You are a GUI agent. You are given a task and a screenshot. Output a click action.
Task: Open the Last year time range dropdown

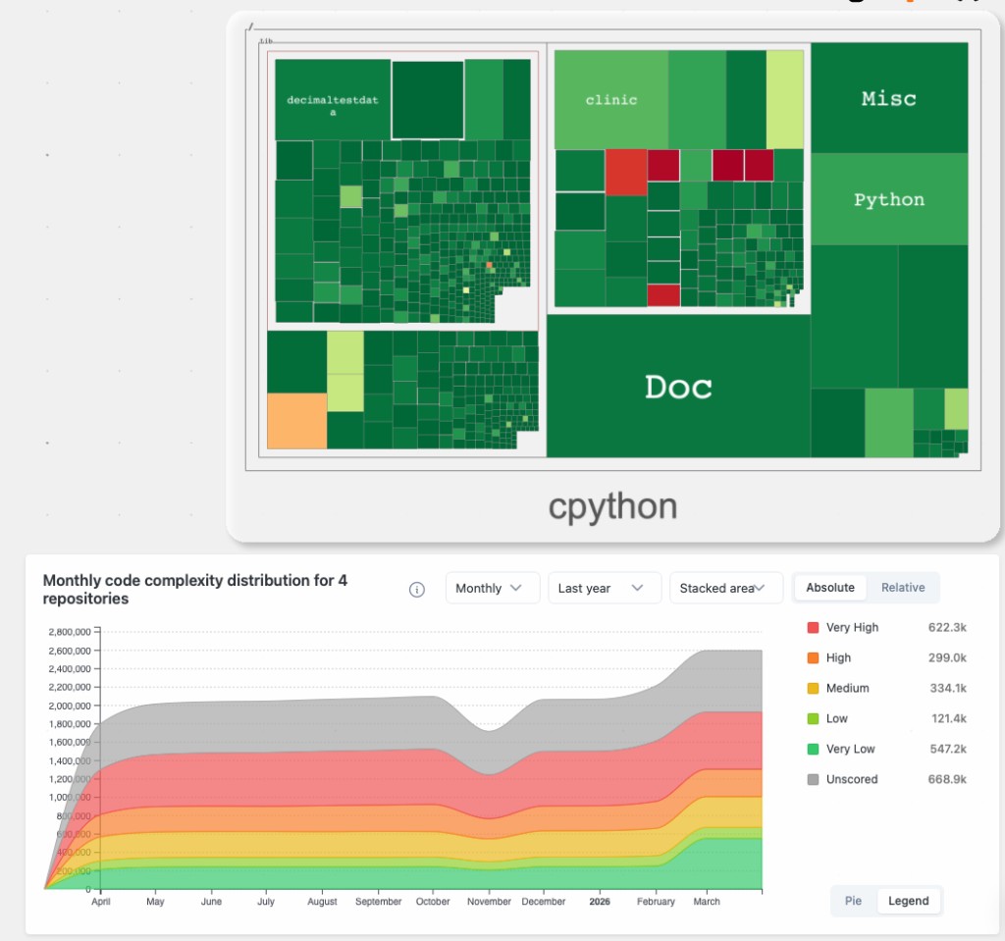click(x=605, y=587)
